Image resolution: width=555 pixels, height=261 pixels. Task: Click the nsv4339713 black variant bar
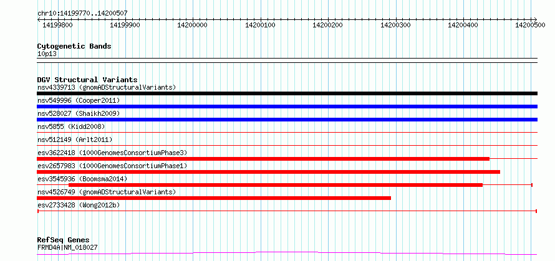coord(287,93)
